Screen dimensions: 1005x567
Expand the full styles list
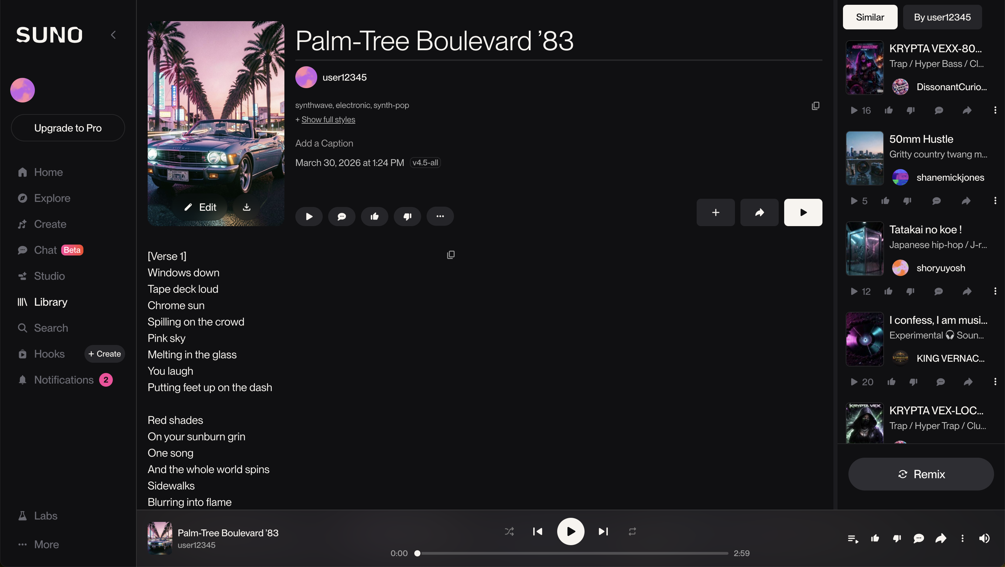click(328, 120)
